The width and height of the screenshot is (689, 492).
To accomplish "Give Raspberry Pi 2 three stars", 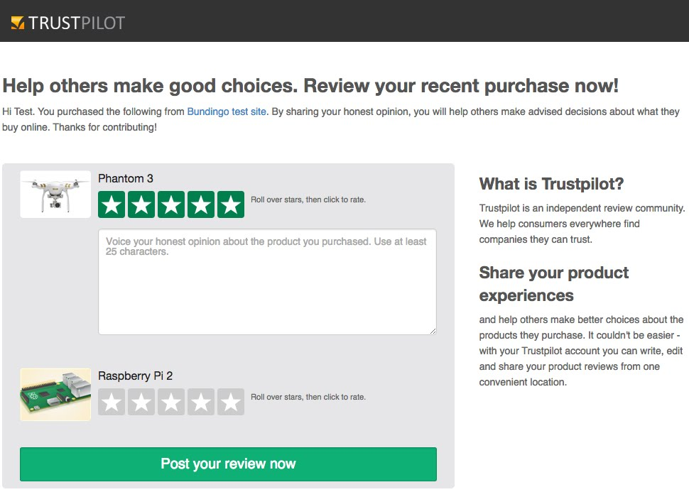I will click(171, 402).
